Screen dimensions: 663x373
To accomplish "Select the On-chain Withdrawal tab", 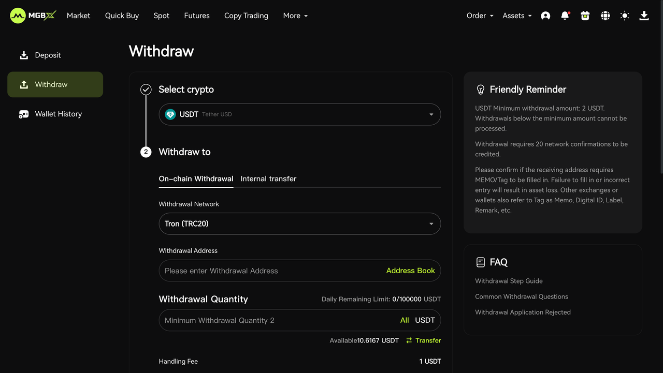I will click(196, 178).
